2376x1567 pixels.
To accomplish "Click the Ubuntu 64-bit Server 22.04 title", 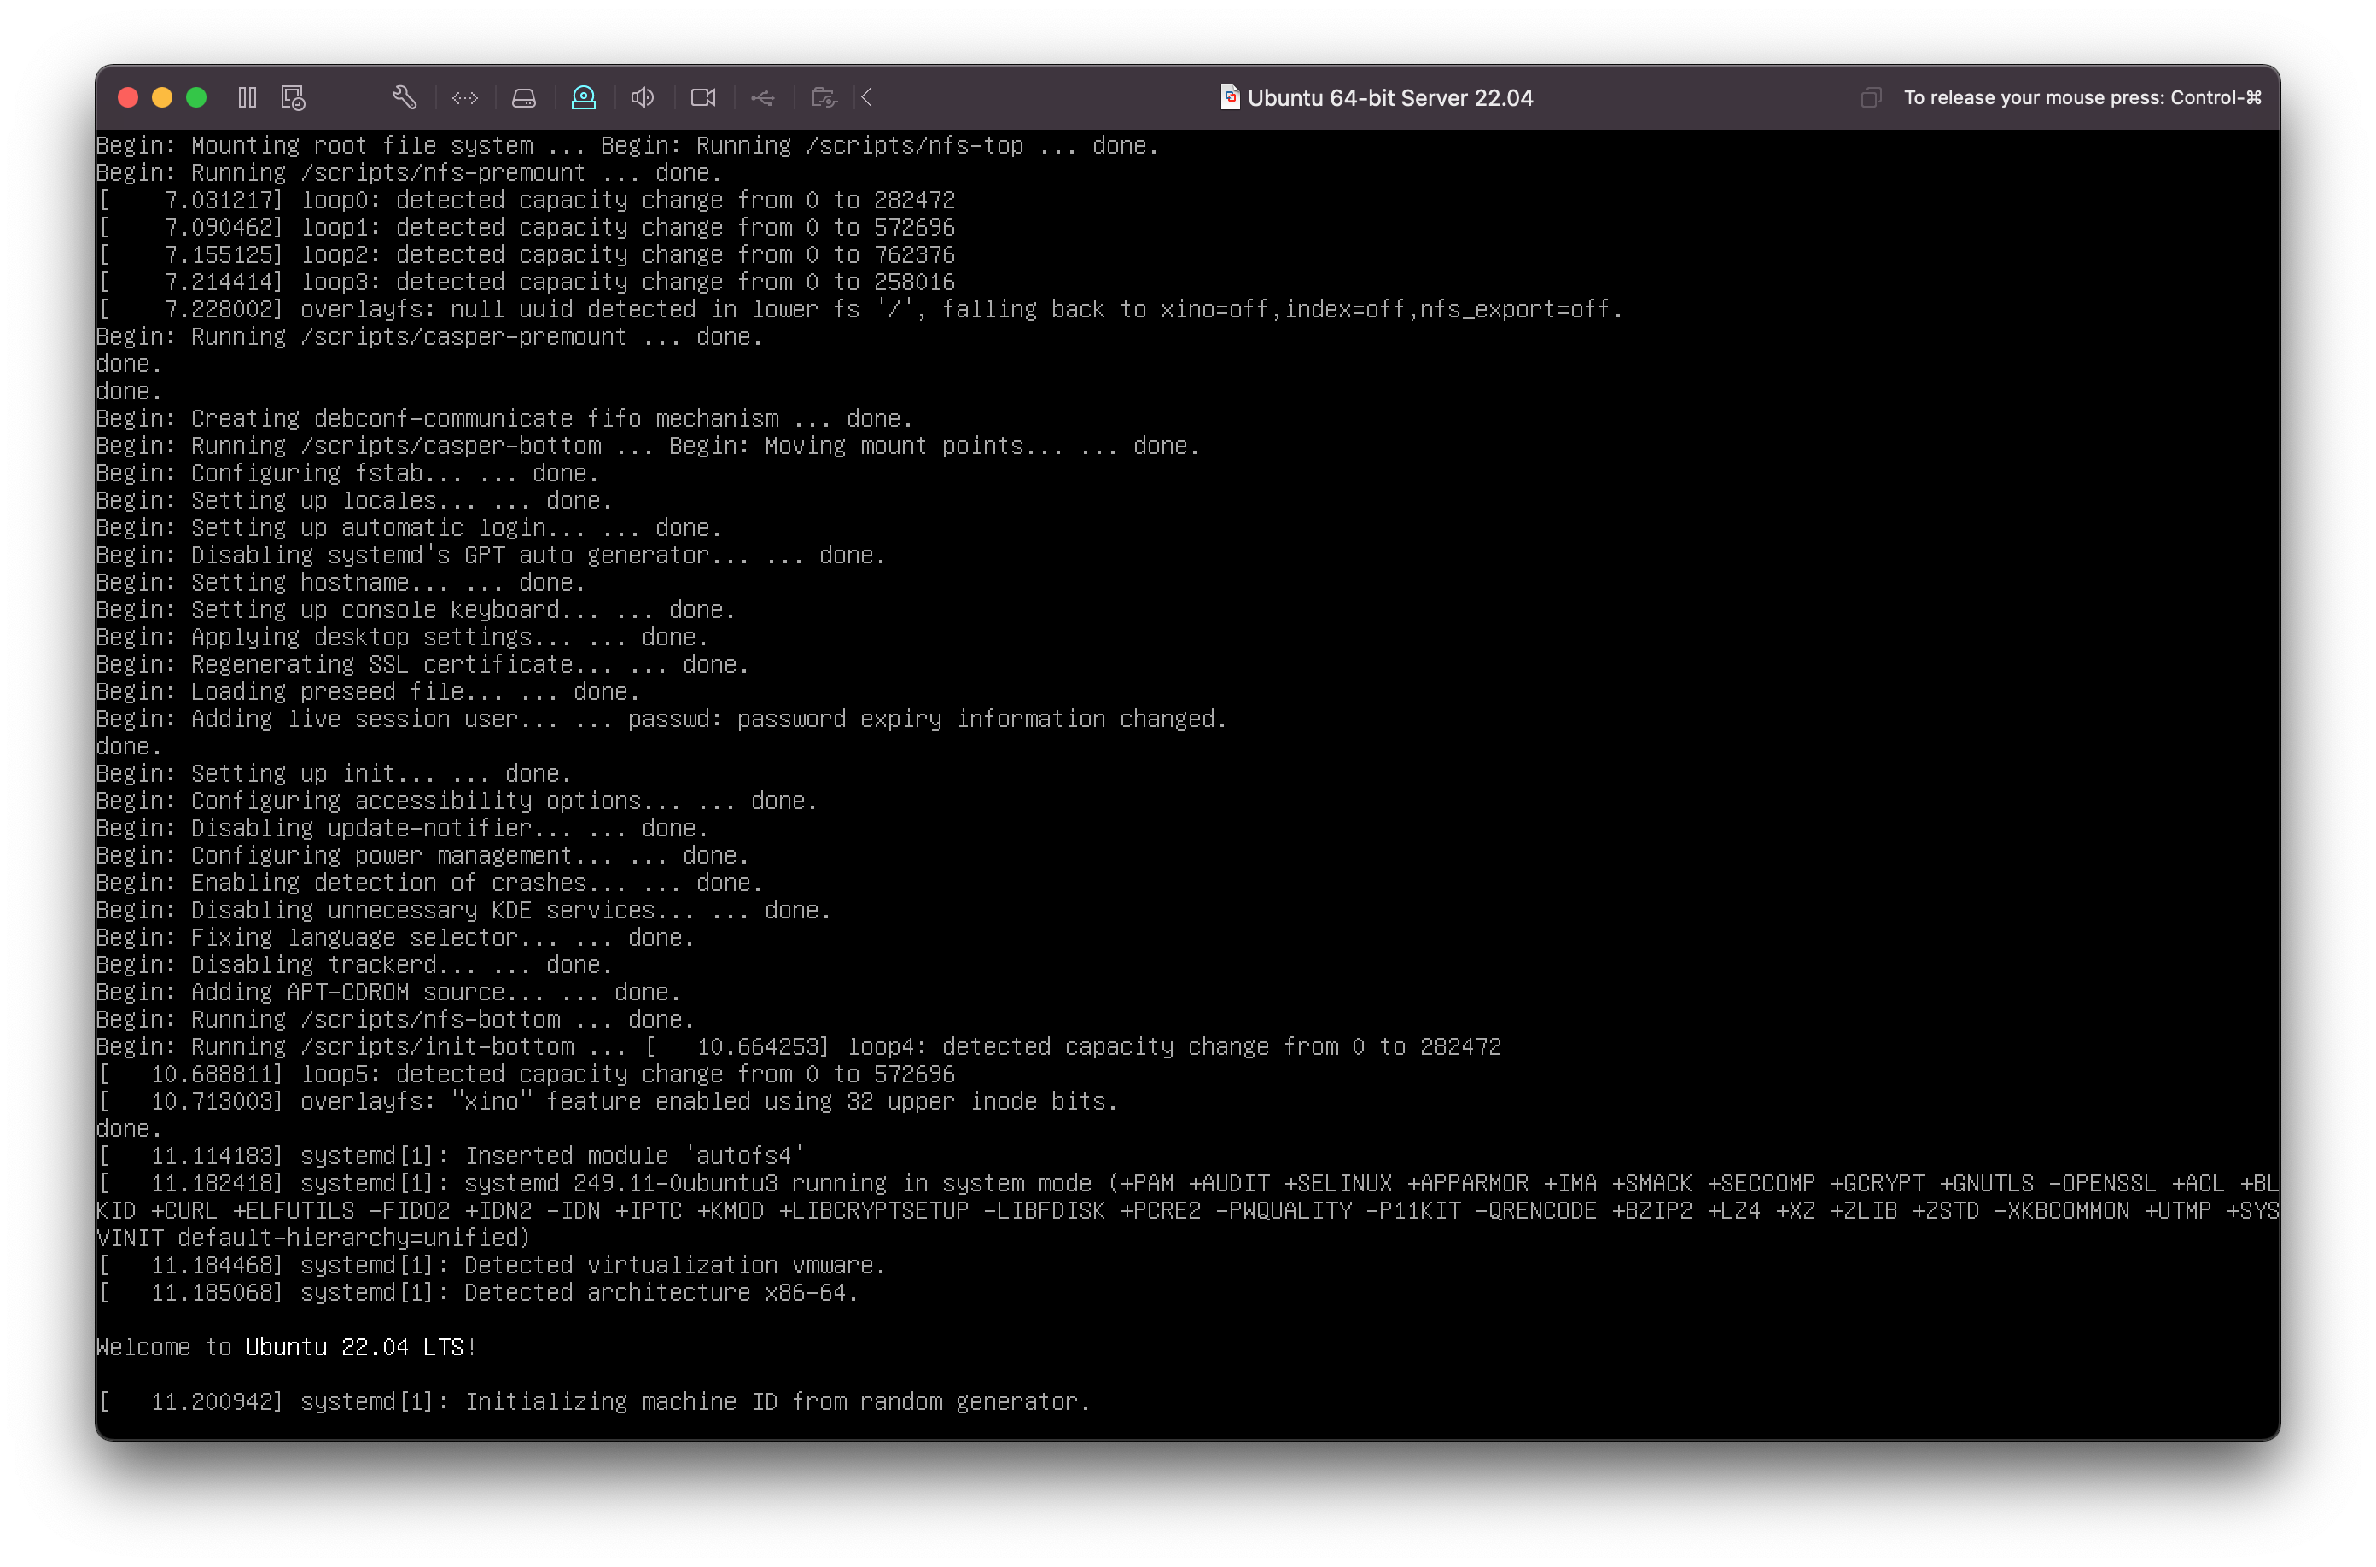I will point(1389,98).
